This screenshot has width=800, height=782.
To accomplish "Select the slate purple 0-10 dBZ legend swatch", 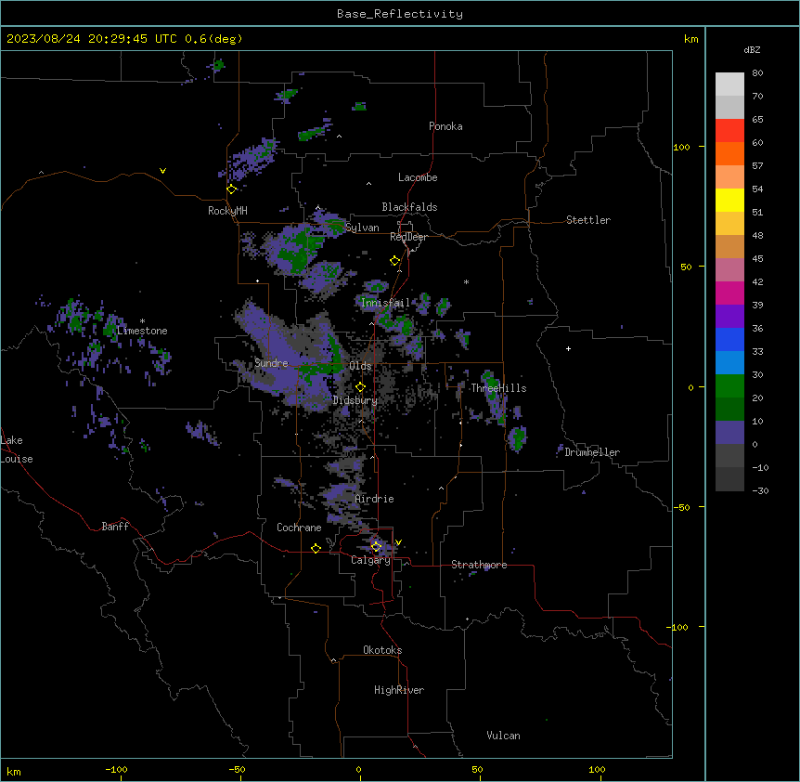I will [729, 433].
